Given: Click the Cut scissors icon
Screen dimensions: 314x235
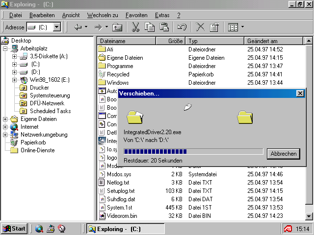Looking at the screenshot, I should coord(135,27).
